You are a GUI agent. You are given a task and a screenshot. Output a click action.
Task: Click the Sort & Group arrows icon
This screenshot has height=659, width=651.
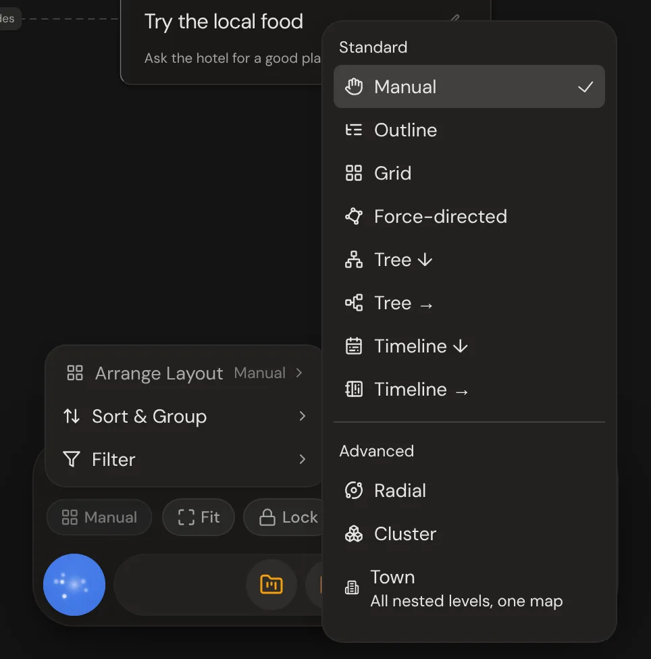tap(72, 416)
